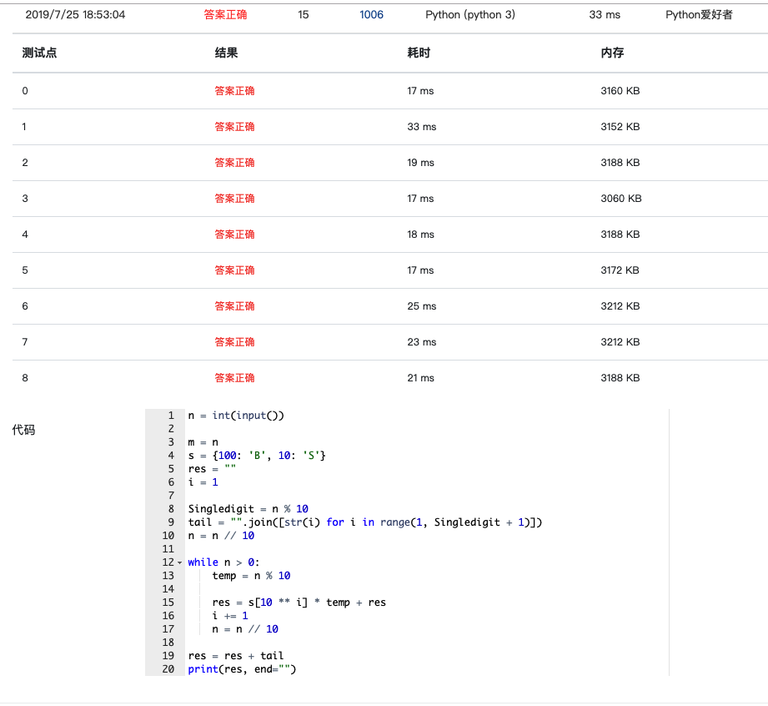Click the 内存 column header
The height and width of the screenshot is (706, 768).
(612, 53)
